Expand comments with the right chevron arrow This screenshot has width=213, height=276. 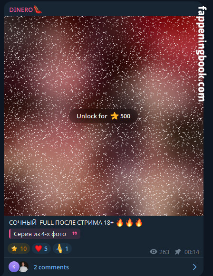(x=194, y=267)
